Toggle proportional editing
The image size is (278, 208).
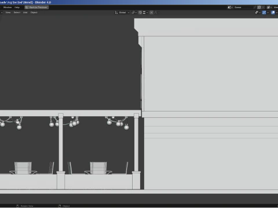coord(152,13)
